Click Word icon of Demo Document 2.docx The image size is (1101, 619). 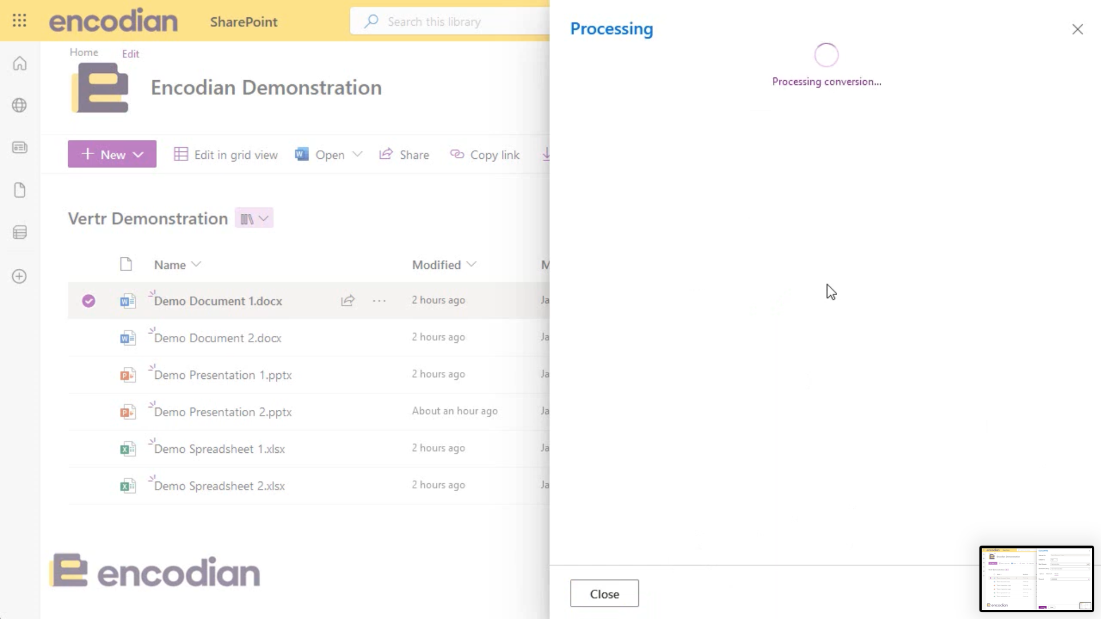pyautogui.click(x=127, y=338)
